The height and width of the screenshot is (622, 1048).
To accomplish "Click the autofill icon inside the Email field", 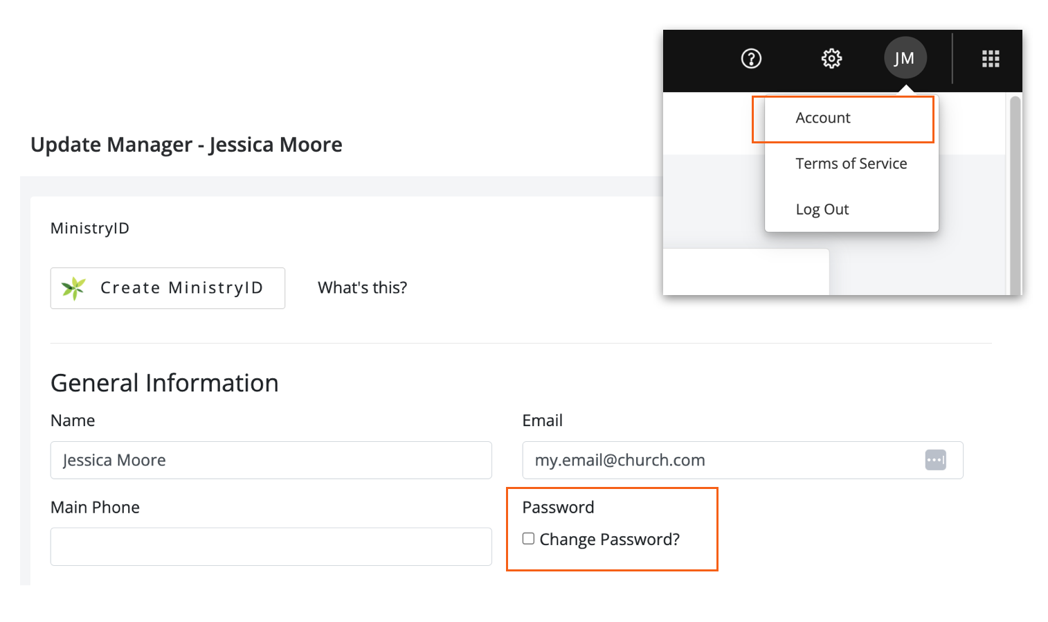I will (x=935, y=460).
